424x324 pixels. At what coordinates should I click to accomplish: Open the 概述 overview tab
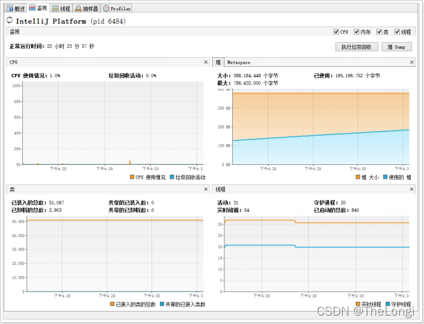pos(16,8)
